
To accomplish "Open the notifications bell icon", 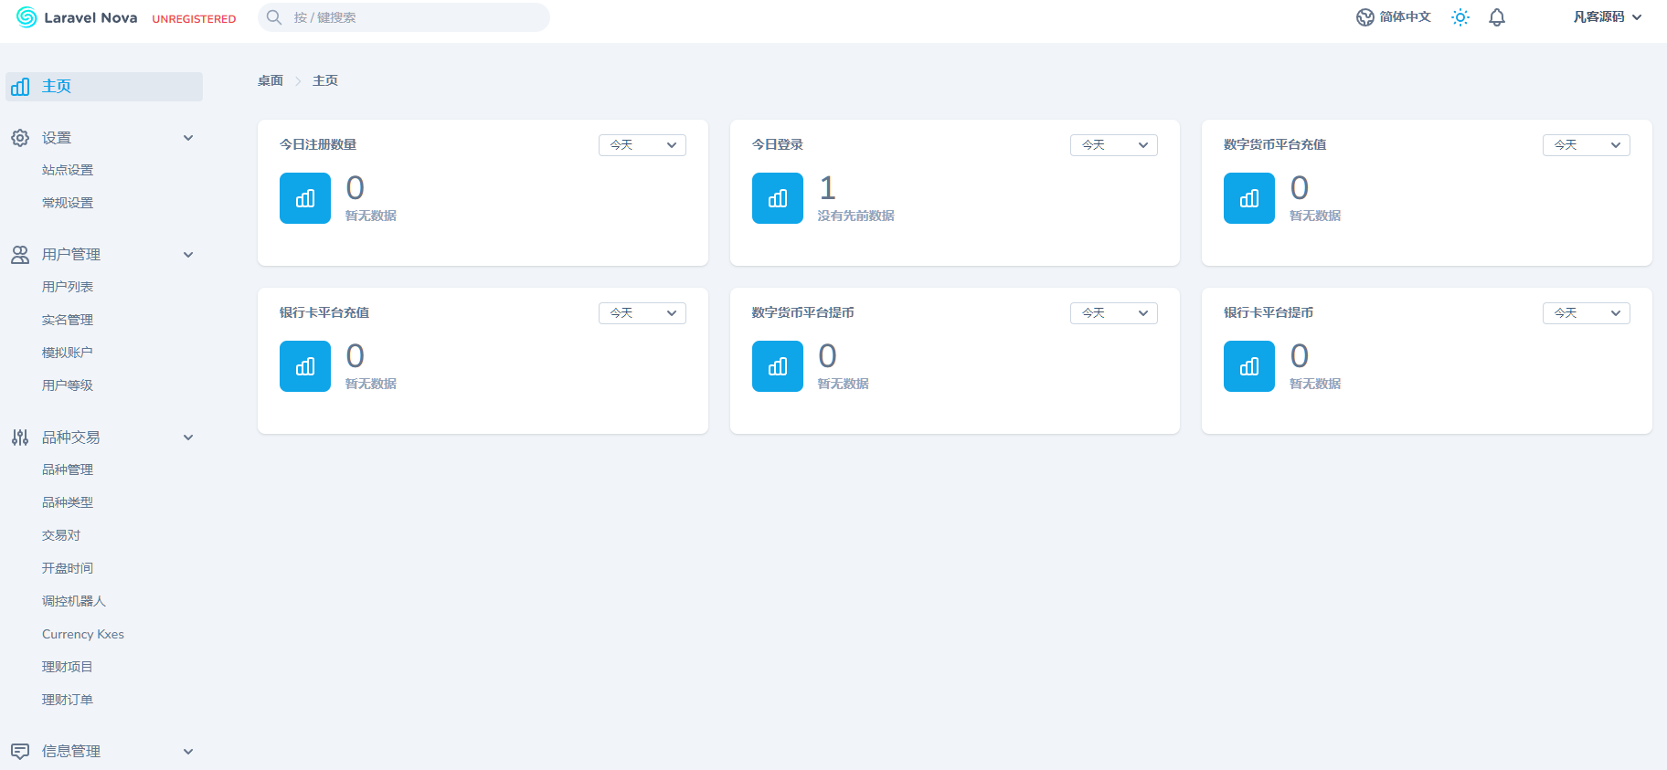I will pyautogui.click(x=1496, y=17).
